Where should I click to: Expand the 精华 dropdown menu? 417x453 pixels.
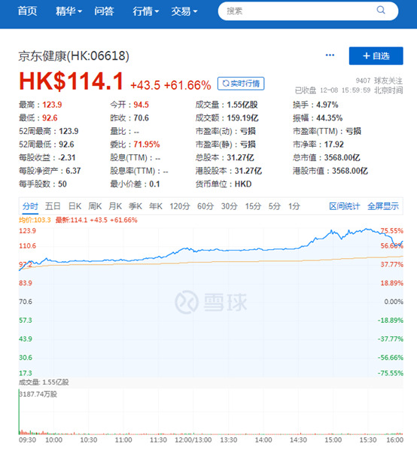pyautogui.click(x=68, y=11)
